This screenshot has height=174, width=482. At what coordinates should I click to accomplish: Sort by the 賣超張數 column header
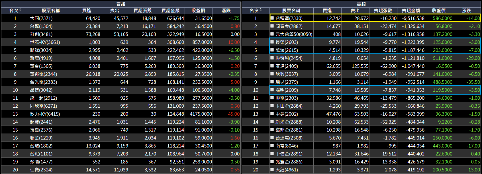click(383, 11)
